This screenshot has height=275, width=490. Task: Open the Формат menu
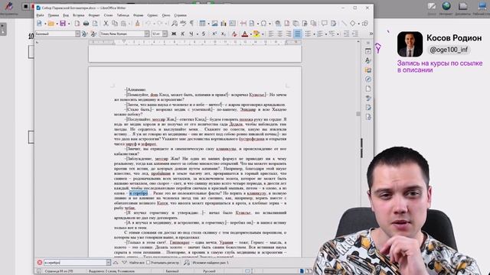[x=94, y=15]
